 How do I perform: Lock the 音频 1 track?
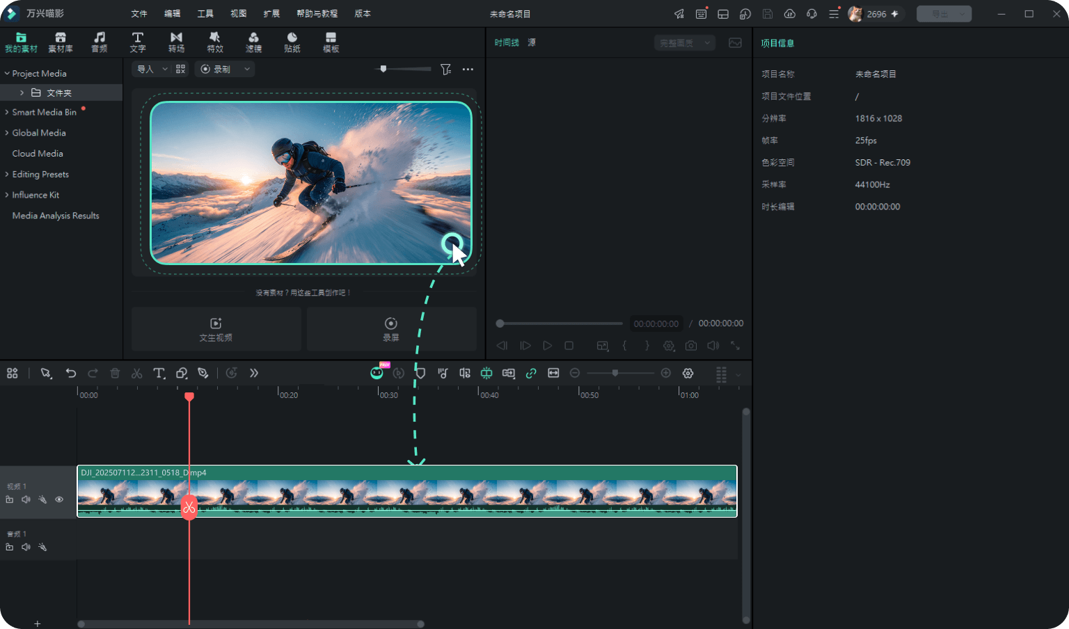click(10, 547)
